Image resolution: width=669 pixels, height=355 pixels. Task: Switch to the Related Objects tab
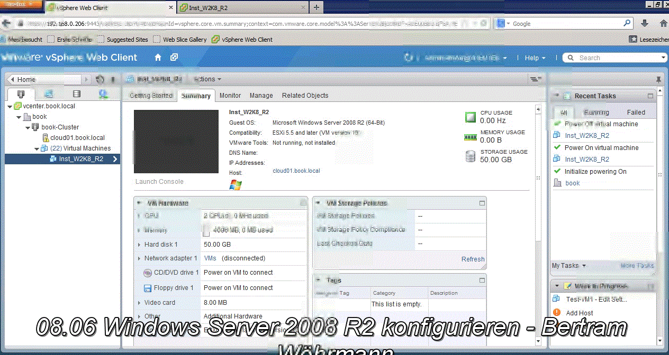click(305, 96)
